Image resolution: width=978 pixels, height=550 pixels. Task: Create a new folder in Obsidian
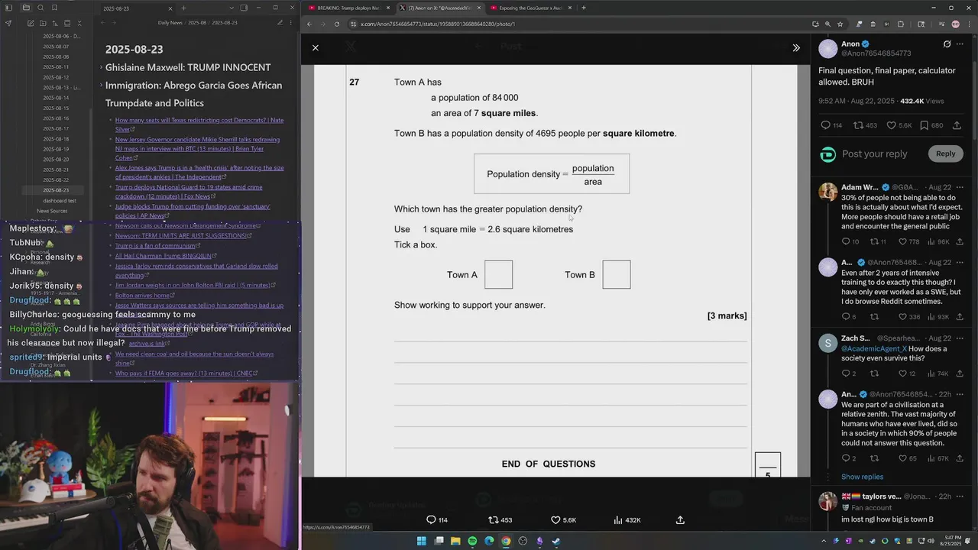[41, 23]
